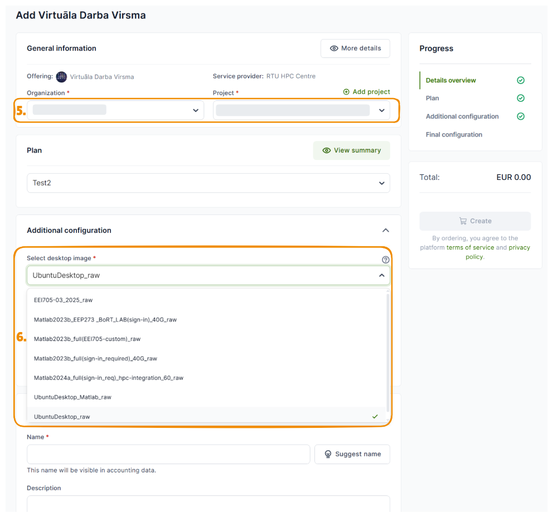Click the Details overview green check icon
Image resolution: width=553 pixels, height=517 pixels.
pos(521,80)
